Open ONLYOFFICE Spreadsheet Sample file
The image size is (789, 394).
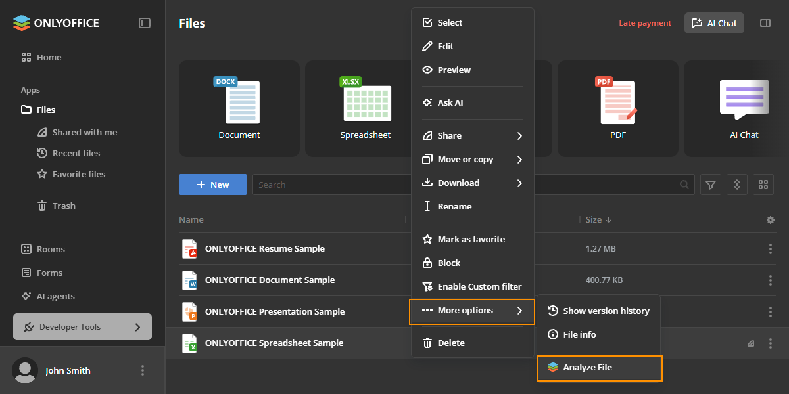point(274,343)
